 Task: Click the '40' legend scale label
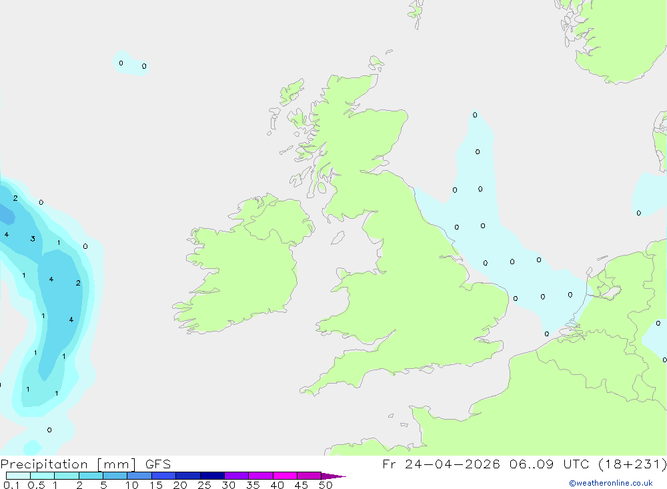pos(277,485)
